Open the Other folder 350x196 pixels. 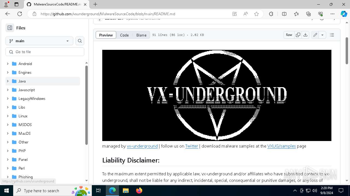[24, 142]
